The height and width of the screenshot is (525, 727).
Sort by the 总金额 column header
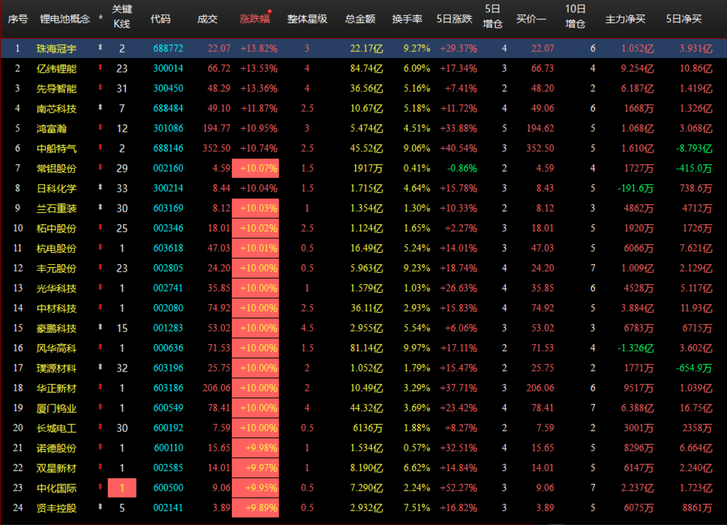[x=360, y=19]
